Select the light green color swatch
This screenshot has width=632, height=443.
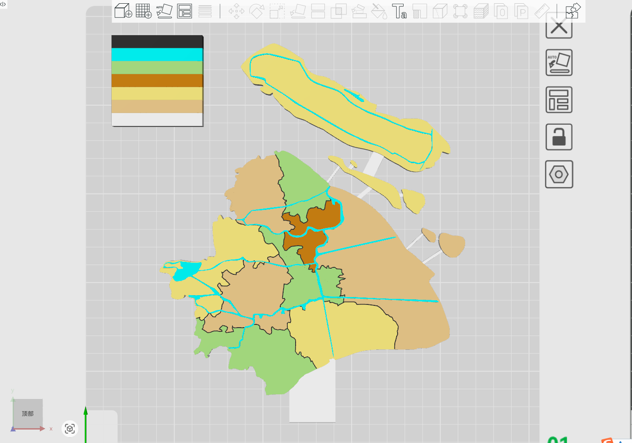click(157, 68)
